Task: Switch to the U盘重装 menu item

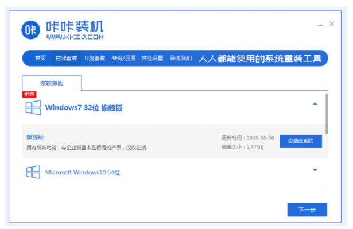Action: tap(95, 59)
